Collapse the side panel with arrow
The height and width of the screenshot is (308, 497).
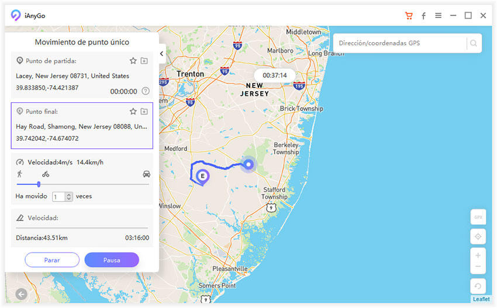(x=161, y=54)
